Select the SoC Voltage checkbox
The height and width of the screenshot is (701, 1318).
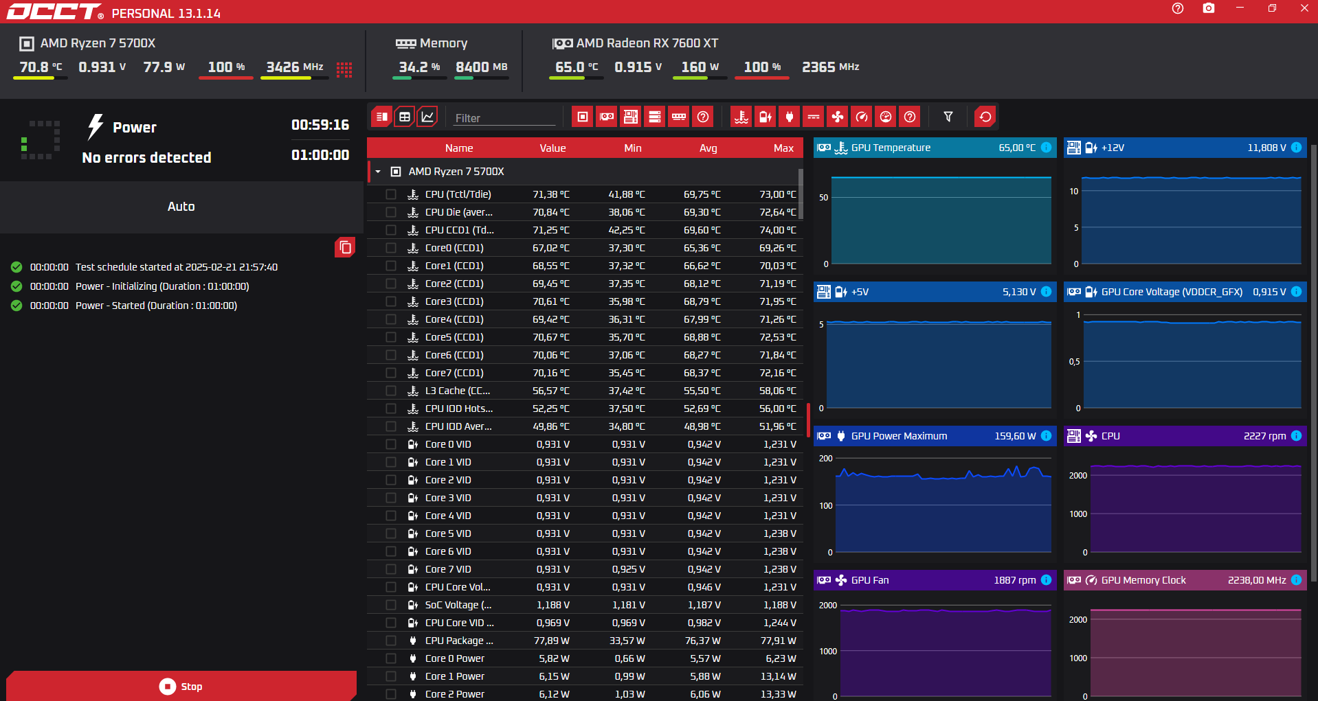coord(391,605)
